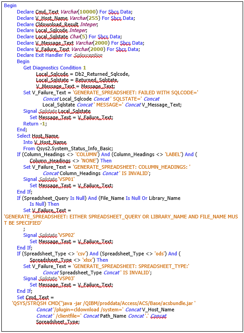Click the QSYS/STRQSH CMD string line
Image resolution: width=244 pixels, height=333 pixels.
tap(104, 303)
